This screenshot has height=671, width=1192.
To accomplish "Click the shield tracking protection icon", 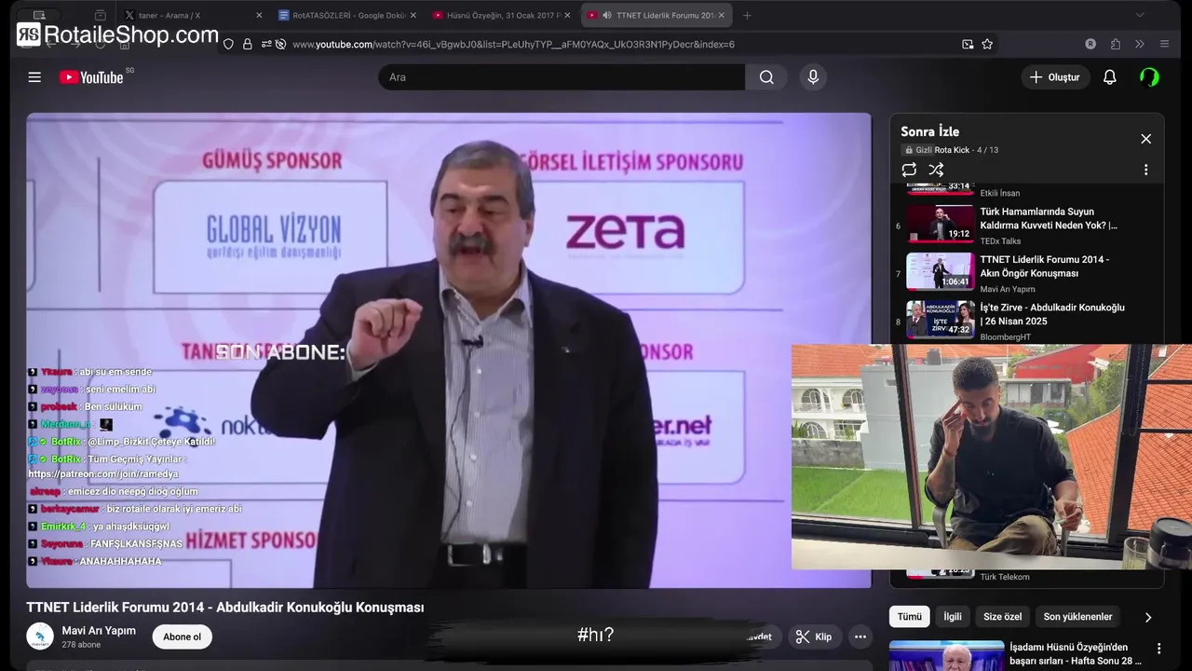I will pyautogui.click(x=228, y=44).
